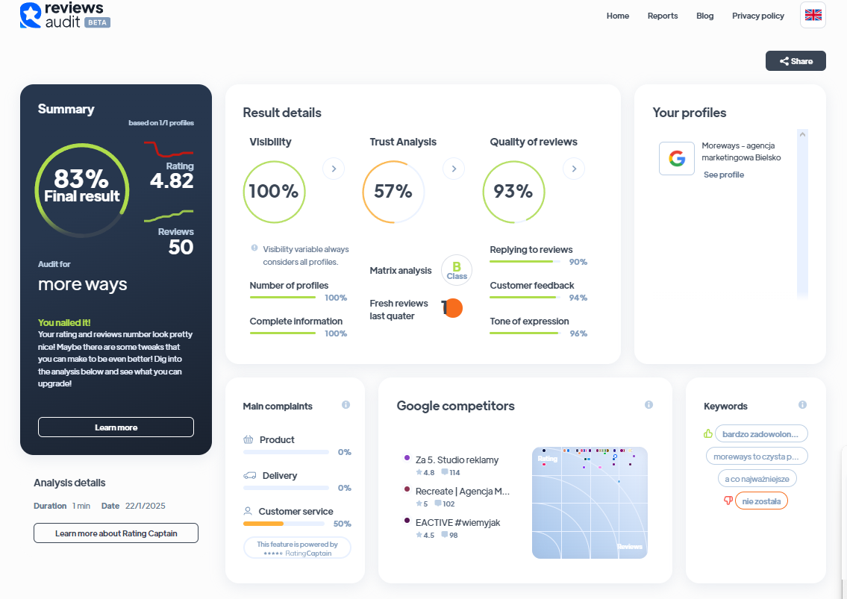Click the Za 5. Studio reklamy competitor
The image size is (847, 599).
[457, 460]
